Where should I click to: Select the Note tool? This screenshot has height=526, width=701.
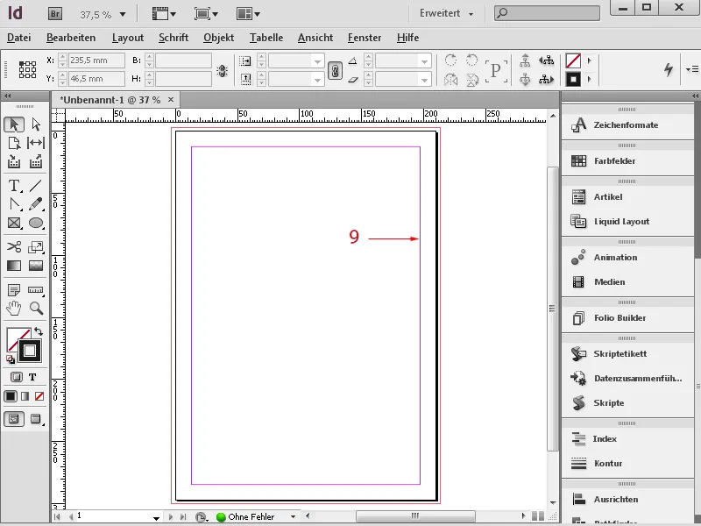pyautogui.click(x=14, y=290)
